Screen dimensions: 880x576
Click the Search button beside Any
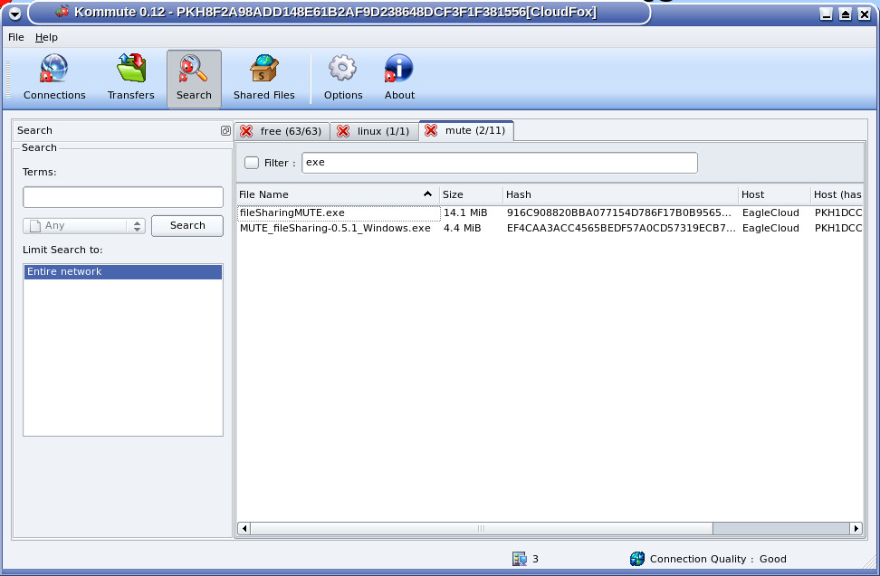tap(187, 226)
